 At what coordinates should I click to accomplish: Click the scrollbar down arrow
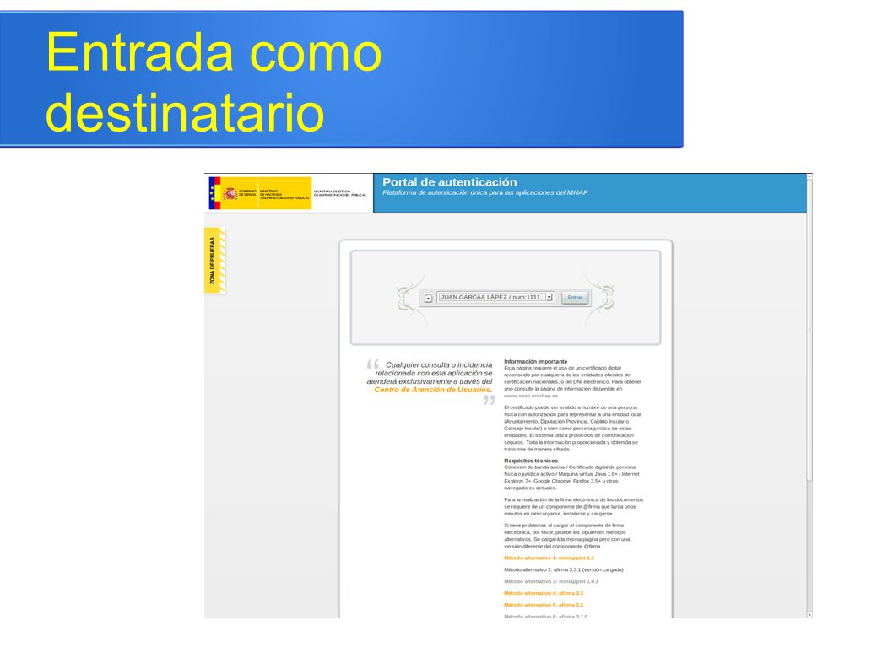(809, 615)
